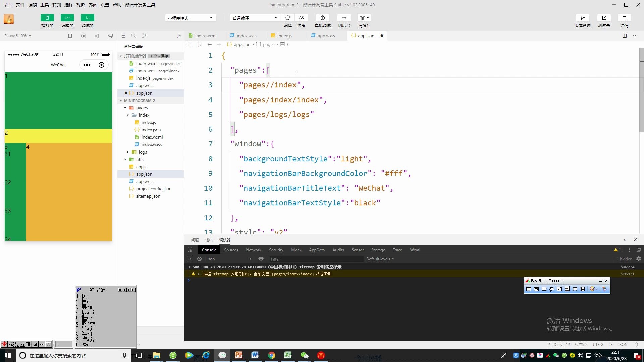Open search in the sidebar
Image resolution: width=644 pixels, height=362 pixels.
pyautogui.click(x=133, y=36)
